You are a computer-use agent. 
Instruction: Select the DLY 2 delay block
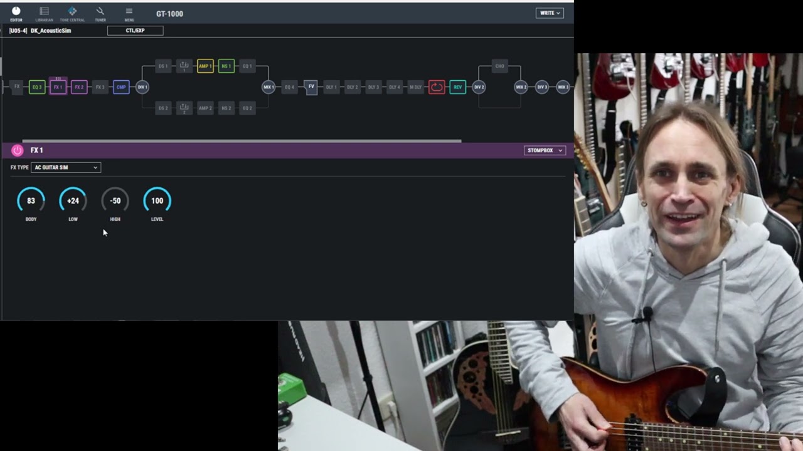coord(353,87)
